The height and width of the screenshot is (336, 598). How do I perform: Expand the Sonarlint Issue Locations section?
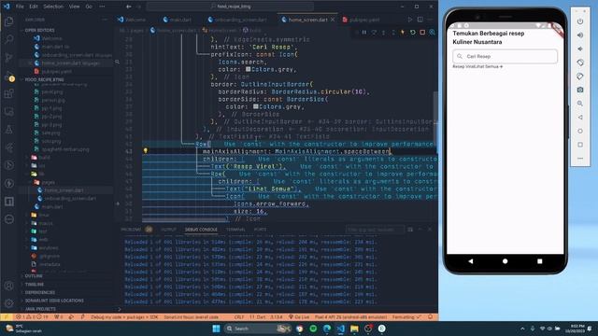(x=54, y=301)
